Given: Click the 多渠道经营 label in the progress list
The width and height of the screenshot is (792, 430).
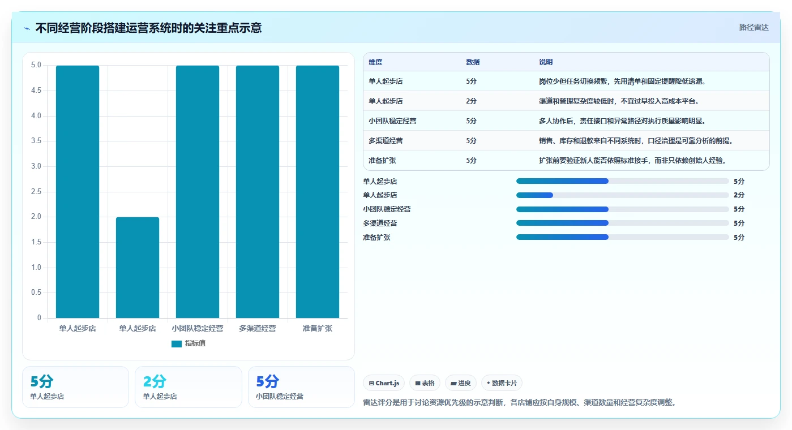Looking at the screenshot, I should click(380, 223).
